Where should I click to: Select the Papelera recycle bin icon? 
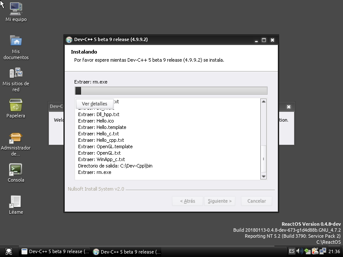16,105
